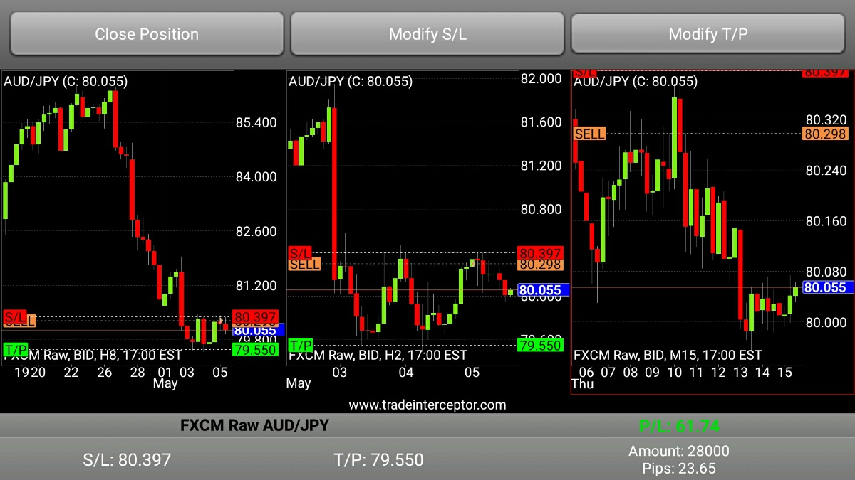Open the www.tradeinterceptor.com link

click(x=427, y=405)
